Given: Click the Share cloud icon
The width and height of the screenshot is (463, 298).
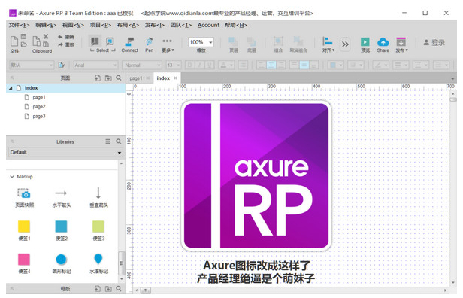Looking at the screenshot, I should point(383,41).
